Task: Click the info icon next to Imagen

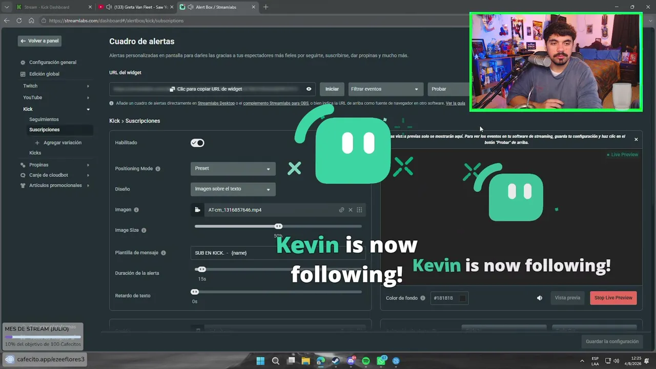Action: click(x=136, y=210)
